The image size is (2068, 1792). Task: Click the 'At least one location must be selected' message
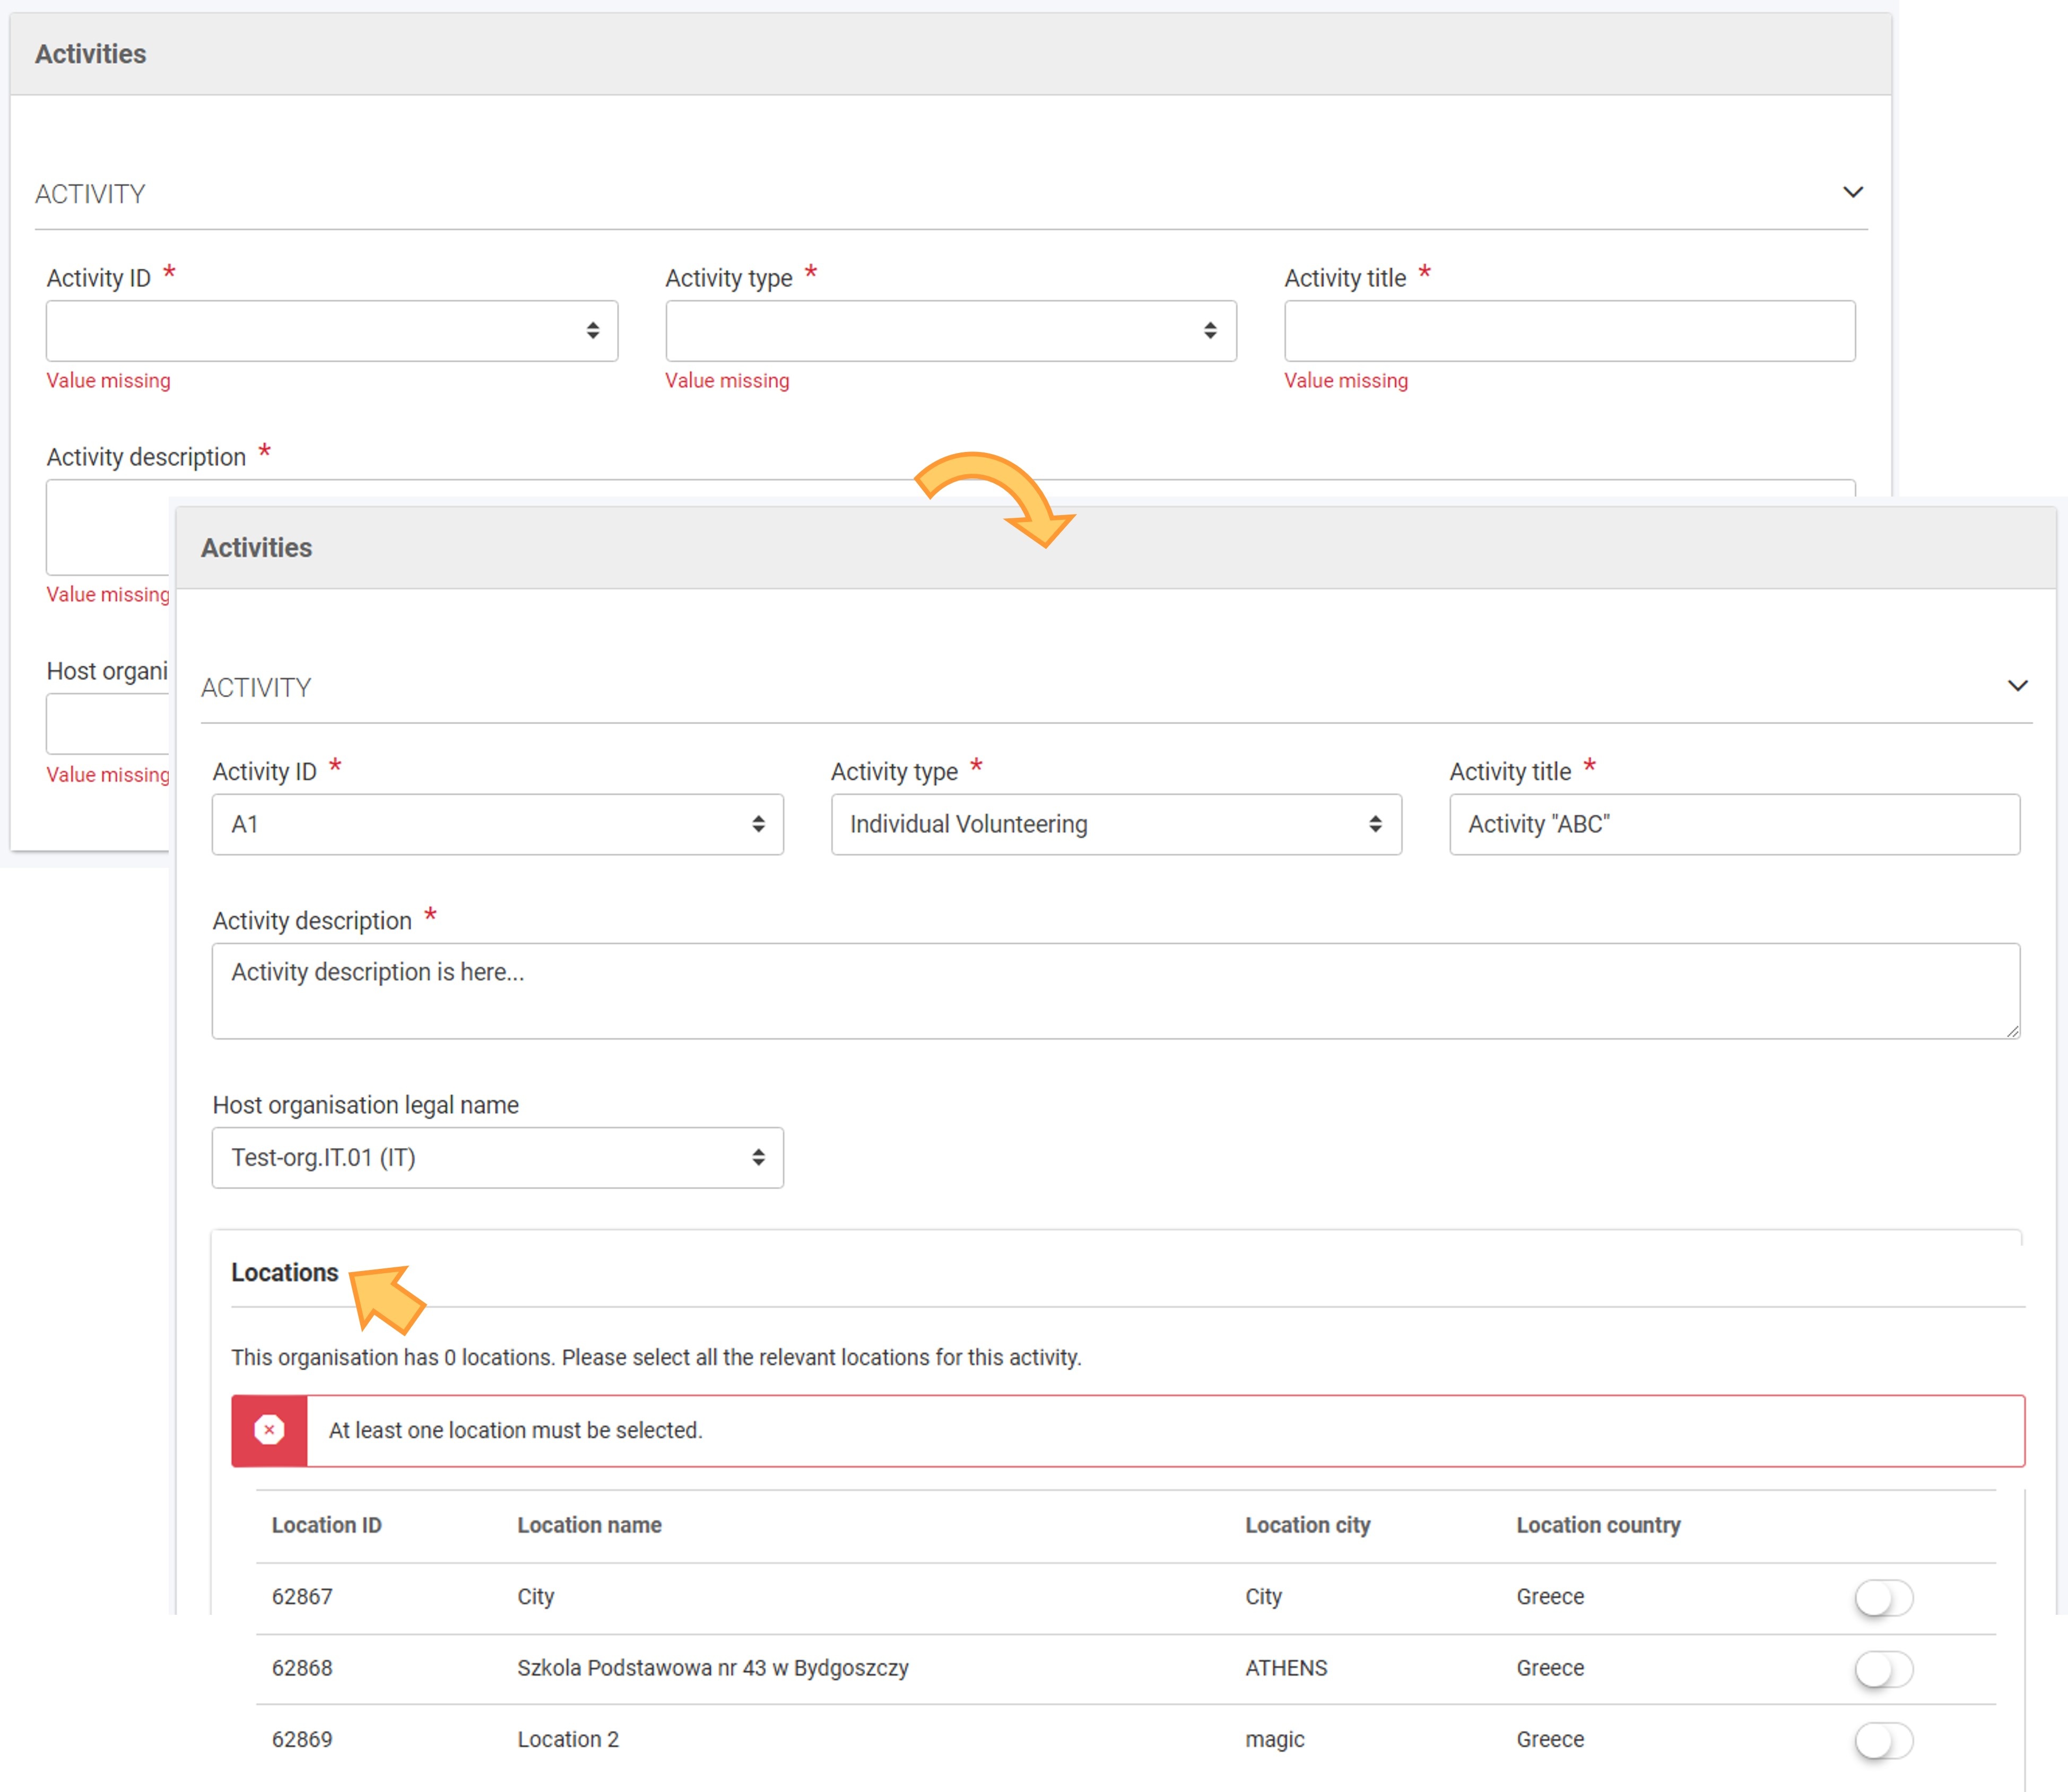[516, 1430]
